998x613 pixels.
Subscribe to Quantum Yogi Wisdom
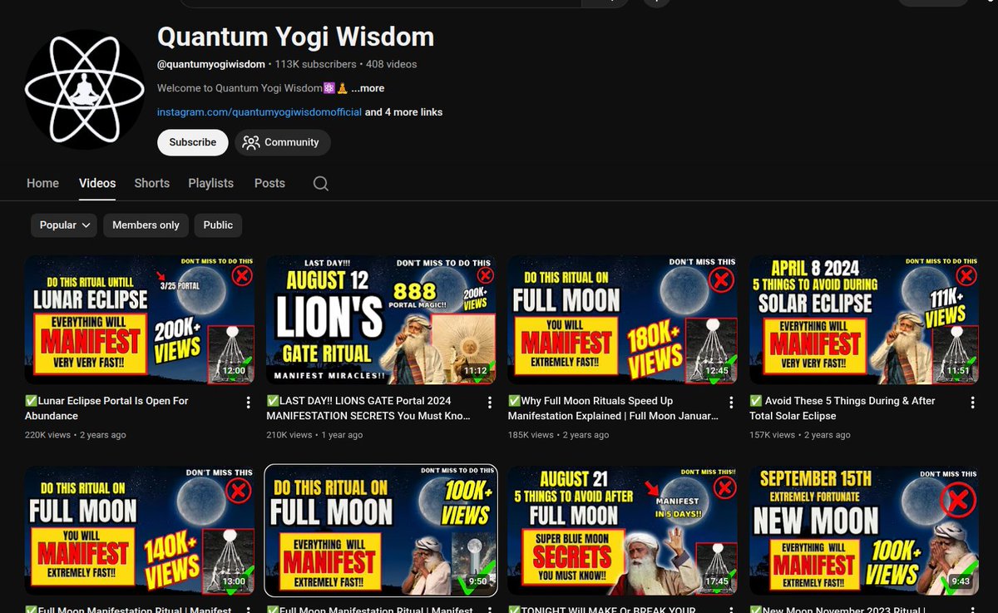pos(193,142)
